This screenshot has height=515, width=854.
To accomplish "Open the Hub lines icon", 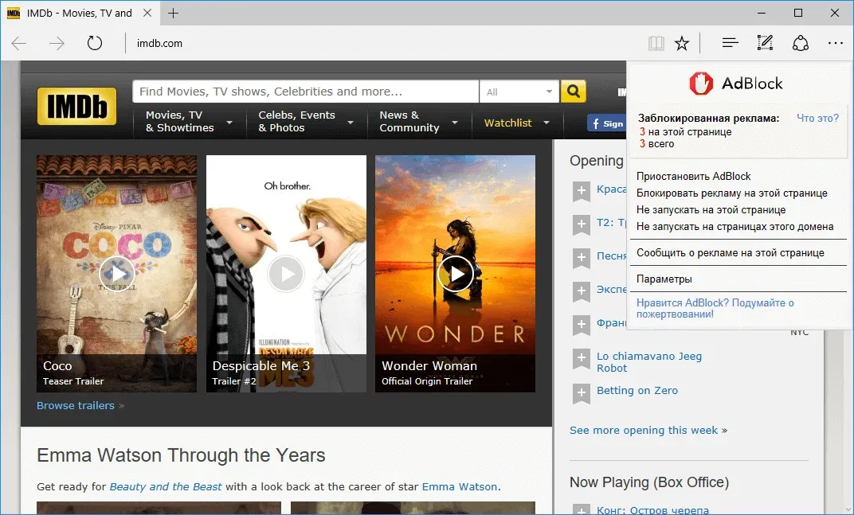I will 730,42.
